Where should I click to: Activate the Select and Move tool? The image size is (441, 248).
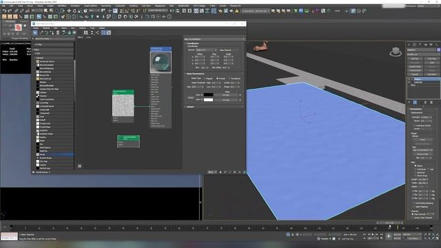point(69,11)
